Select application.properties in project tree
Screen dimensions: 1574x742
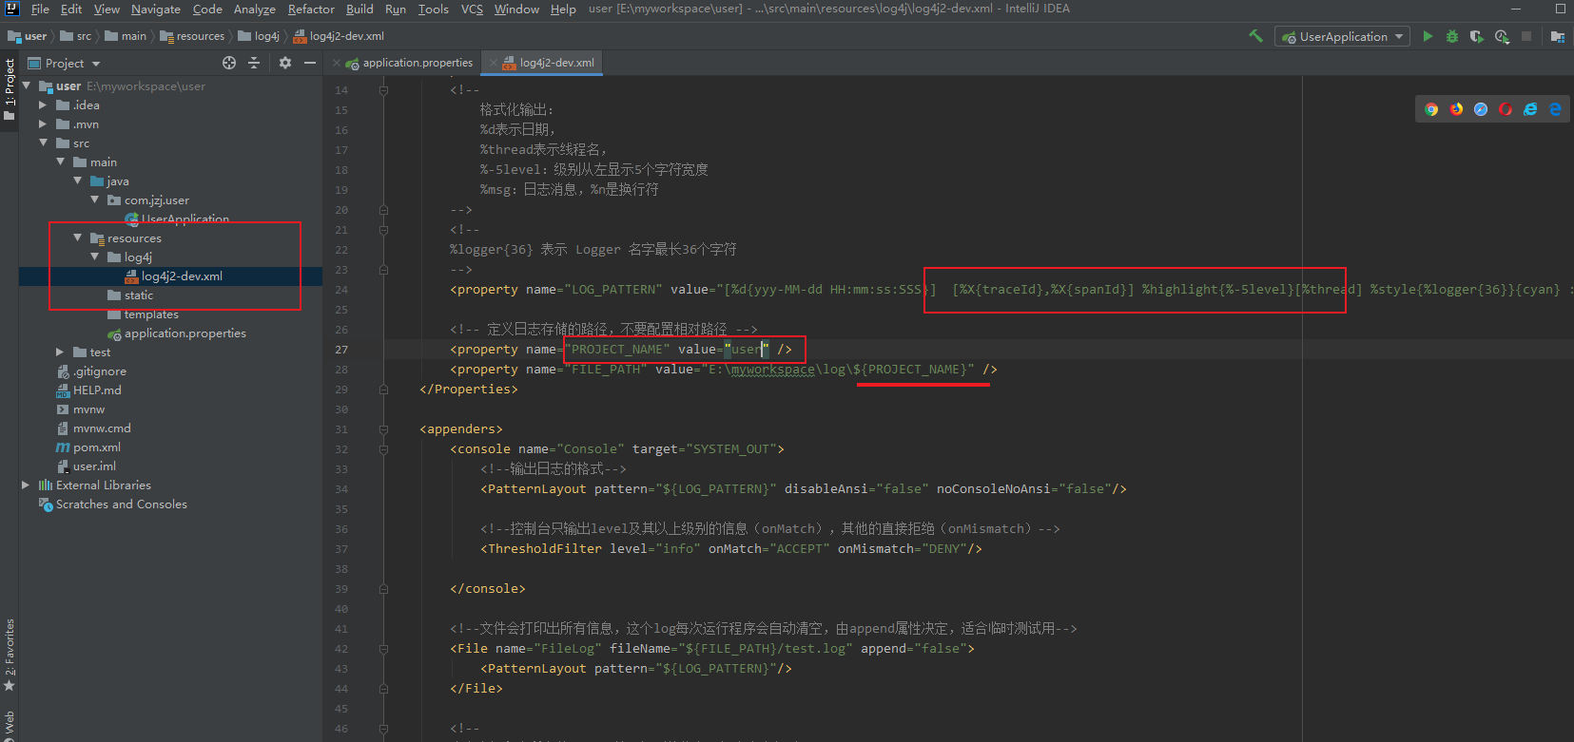(185, 333)
